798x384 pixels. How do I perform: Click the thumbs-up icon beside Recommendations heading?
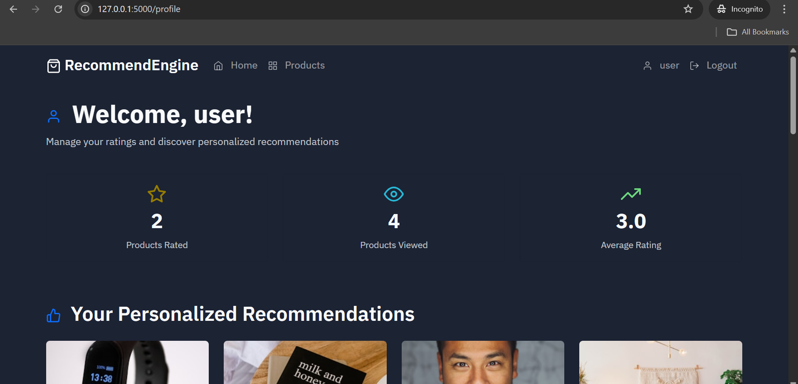(54, 315)
